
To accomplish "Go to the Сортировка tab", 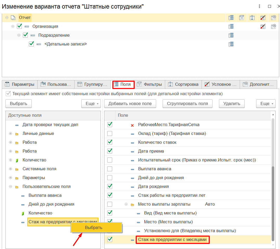I will 183,84.
